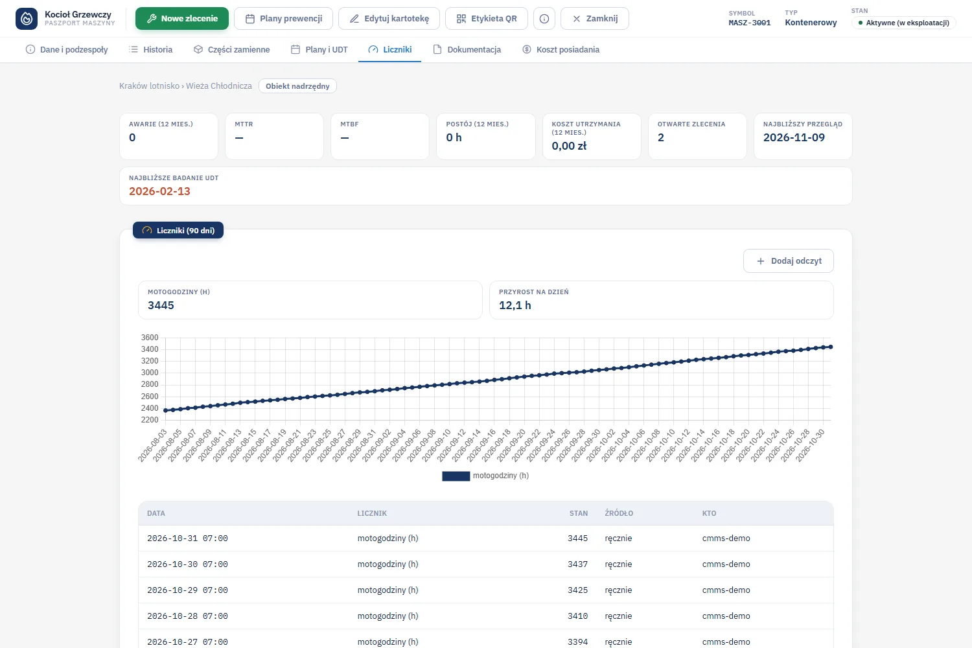Open the Dokumentacja tab

[467, 50]
